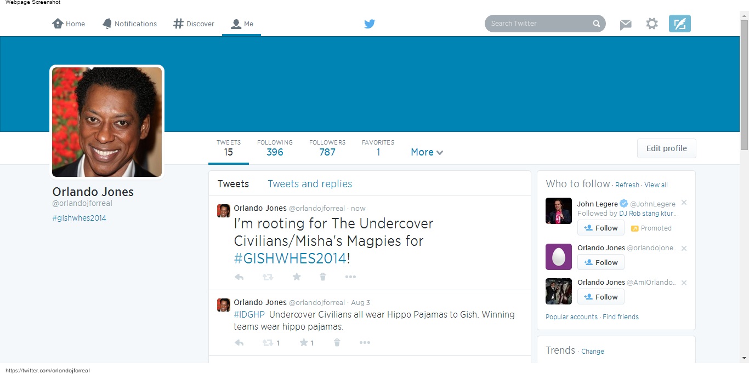The height and width of the screenshot is (374, 749).
Task: Click the Twitter bird logo
Action: pyautogui.click(x=370, y=24)
